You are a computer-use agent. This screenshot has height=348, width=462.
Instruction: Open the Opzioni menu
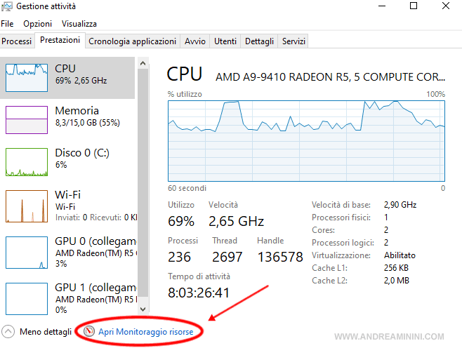click(x=37, y=24)
